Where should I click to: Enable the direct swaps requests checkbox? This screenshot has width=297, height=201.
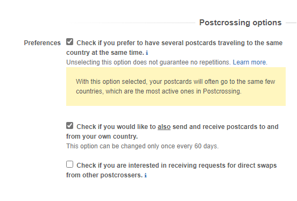coord(70,164)
